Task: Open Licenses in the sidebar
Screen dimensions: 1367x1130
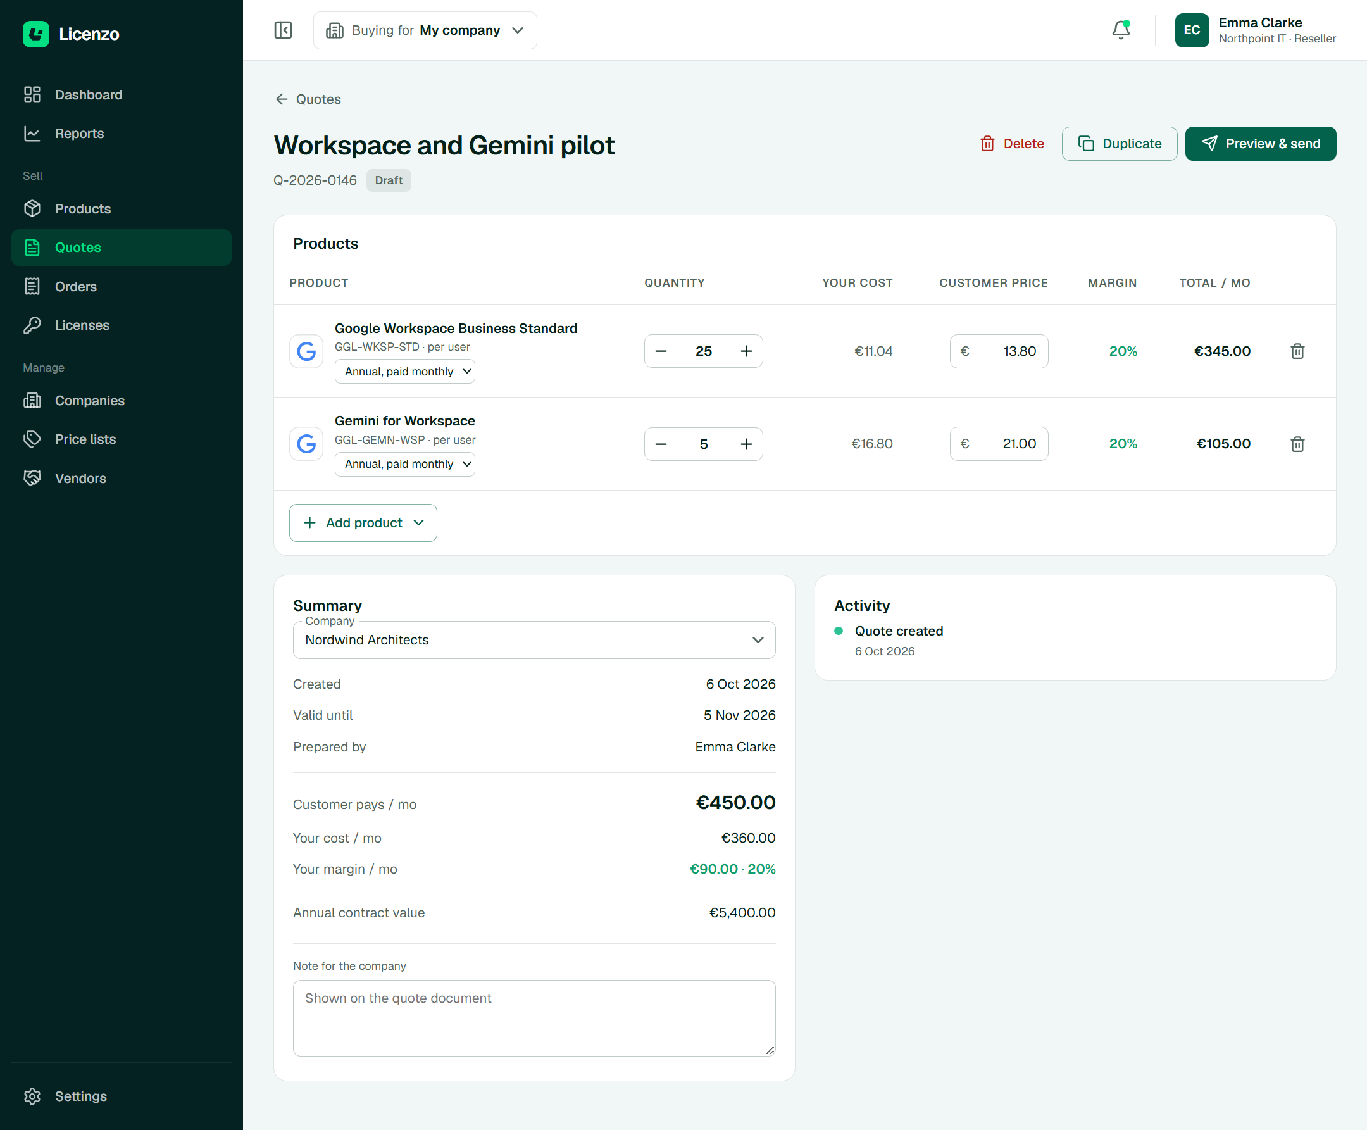Action: 121,325
